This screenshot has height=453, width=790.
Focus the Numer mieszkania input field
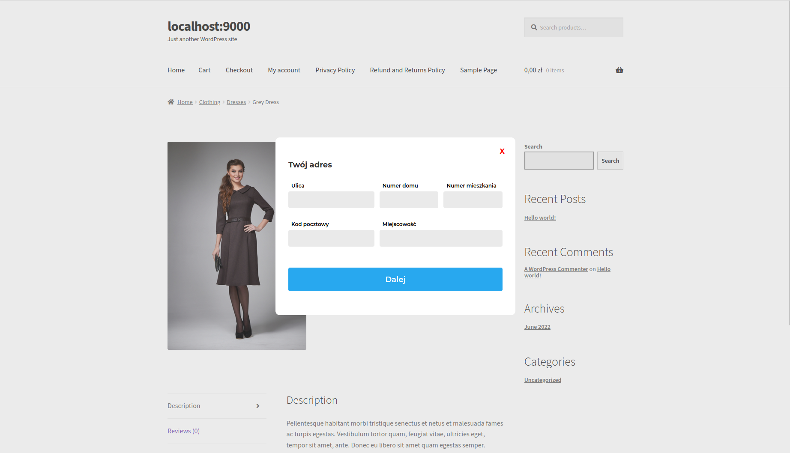(473, 200)
